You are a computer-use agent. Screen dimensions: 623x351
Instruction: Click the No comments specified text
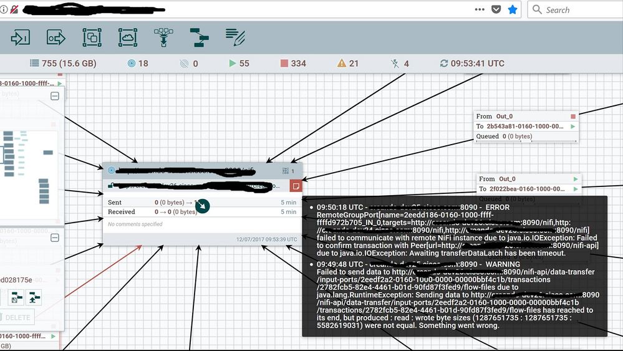pyautogui.click(x=135, y=224)
